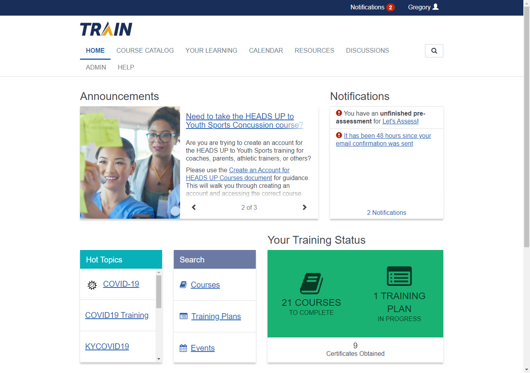Image resolution: width=530 pixels, height=373 pixels.
Task: Click the green book courses icon
Action: [x=311, y=283]
